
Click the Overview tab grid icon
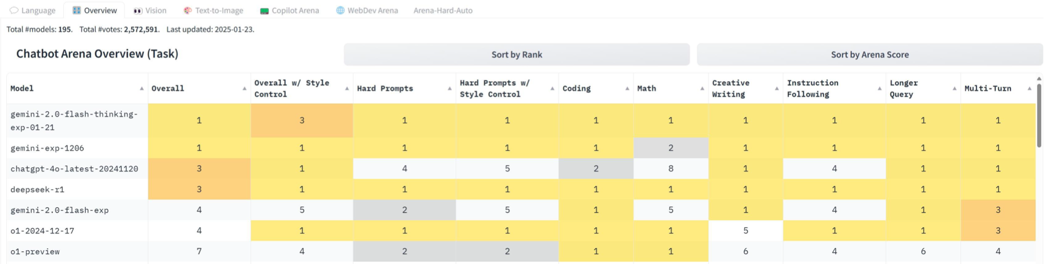pyautogui.click(x=77, y=10)
